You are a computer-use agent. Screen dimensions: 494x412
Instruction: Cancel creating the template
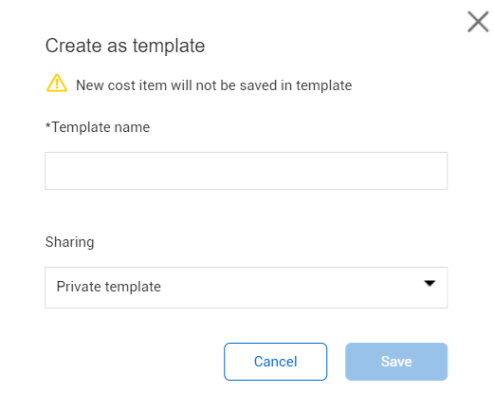275,362
